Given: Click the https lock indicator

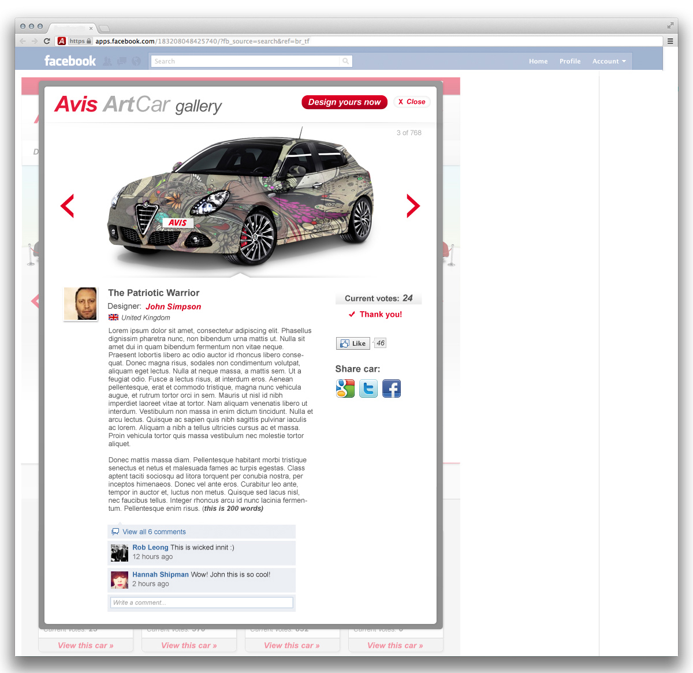Looking at the screenshot, I should point(80,41).
